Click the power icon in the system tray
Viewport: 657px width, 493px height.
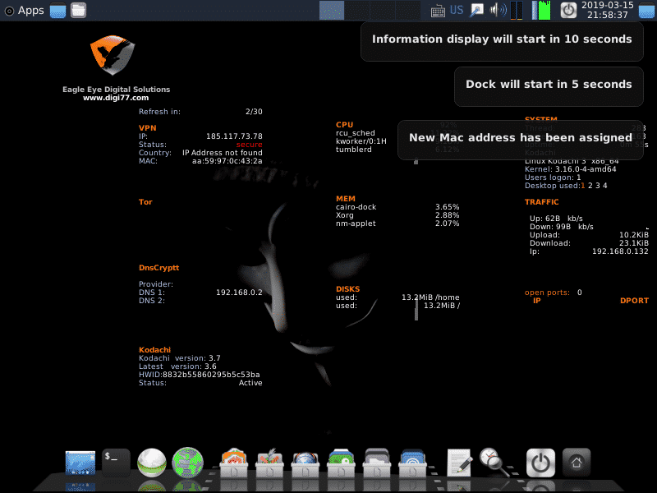(567, 11)
